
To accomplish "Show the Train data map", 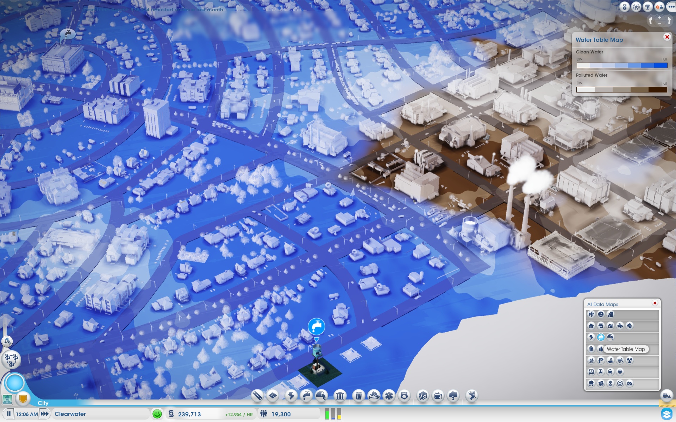I will pyautogui.click(x=610, y=372).
